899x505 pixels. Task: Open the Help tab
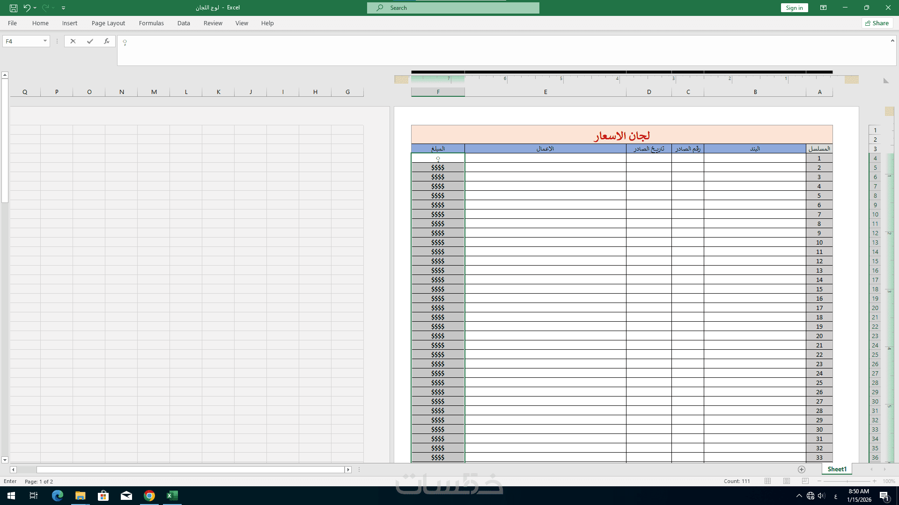(267, 23)
